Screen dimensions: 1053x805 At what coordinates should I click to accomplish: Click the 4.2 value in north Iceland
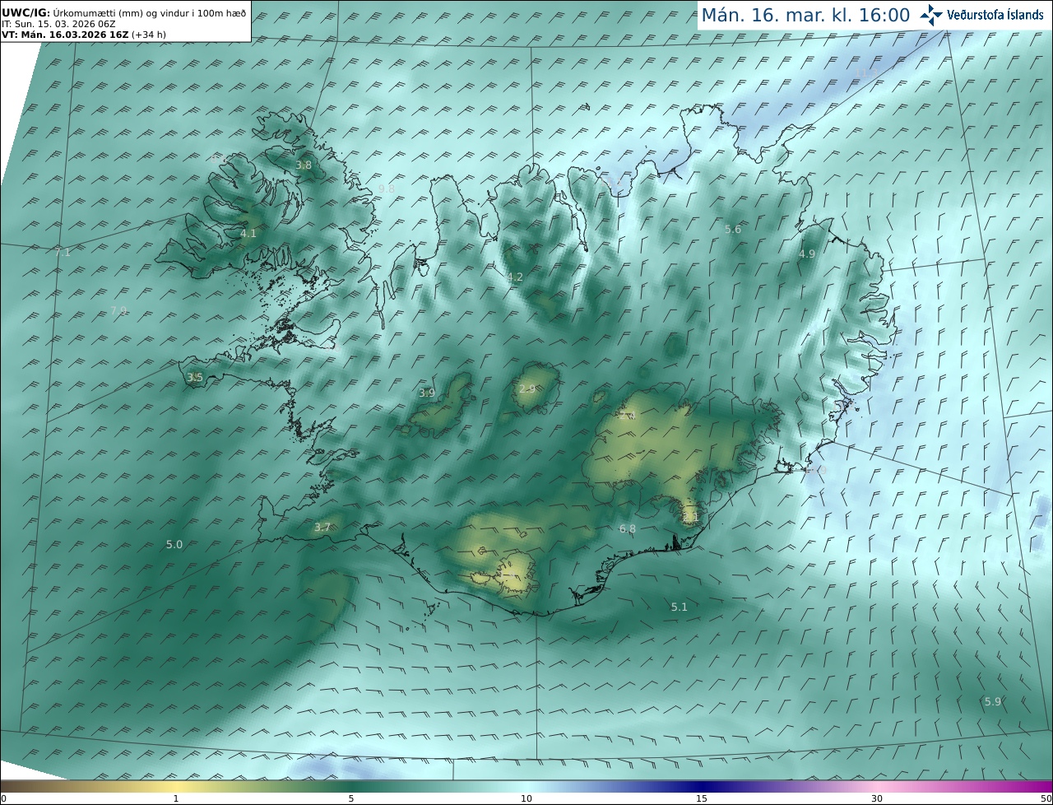[x=515, y=277]
